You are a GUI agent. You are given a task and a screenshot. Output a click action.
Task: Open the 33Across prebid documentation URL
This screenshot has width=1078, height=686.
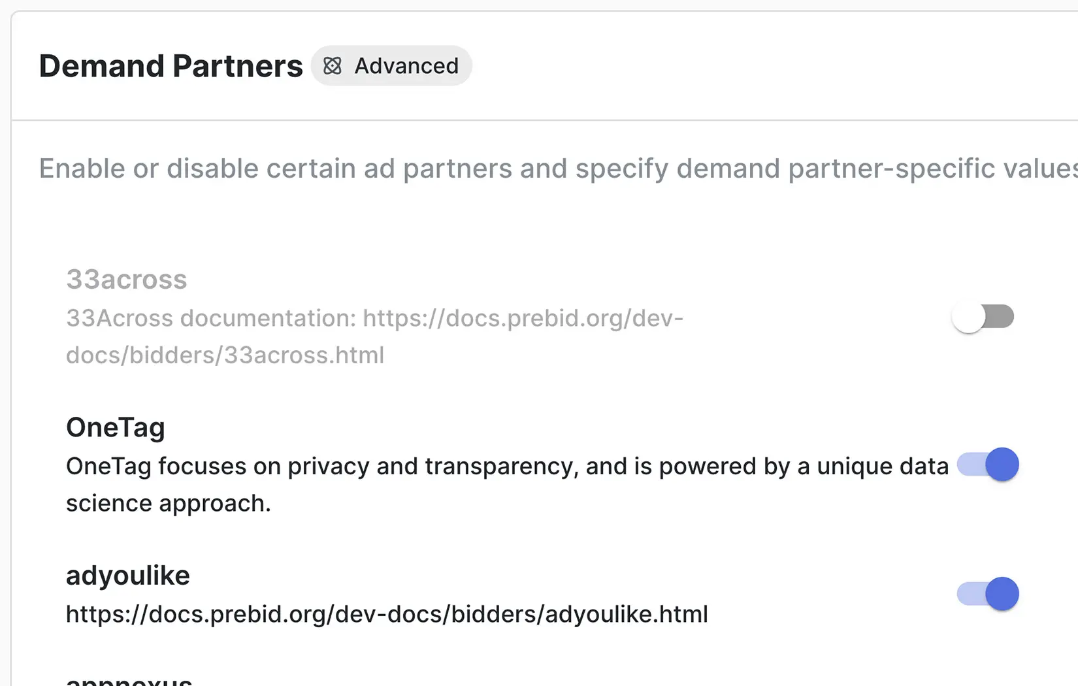523,318
